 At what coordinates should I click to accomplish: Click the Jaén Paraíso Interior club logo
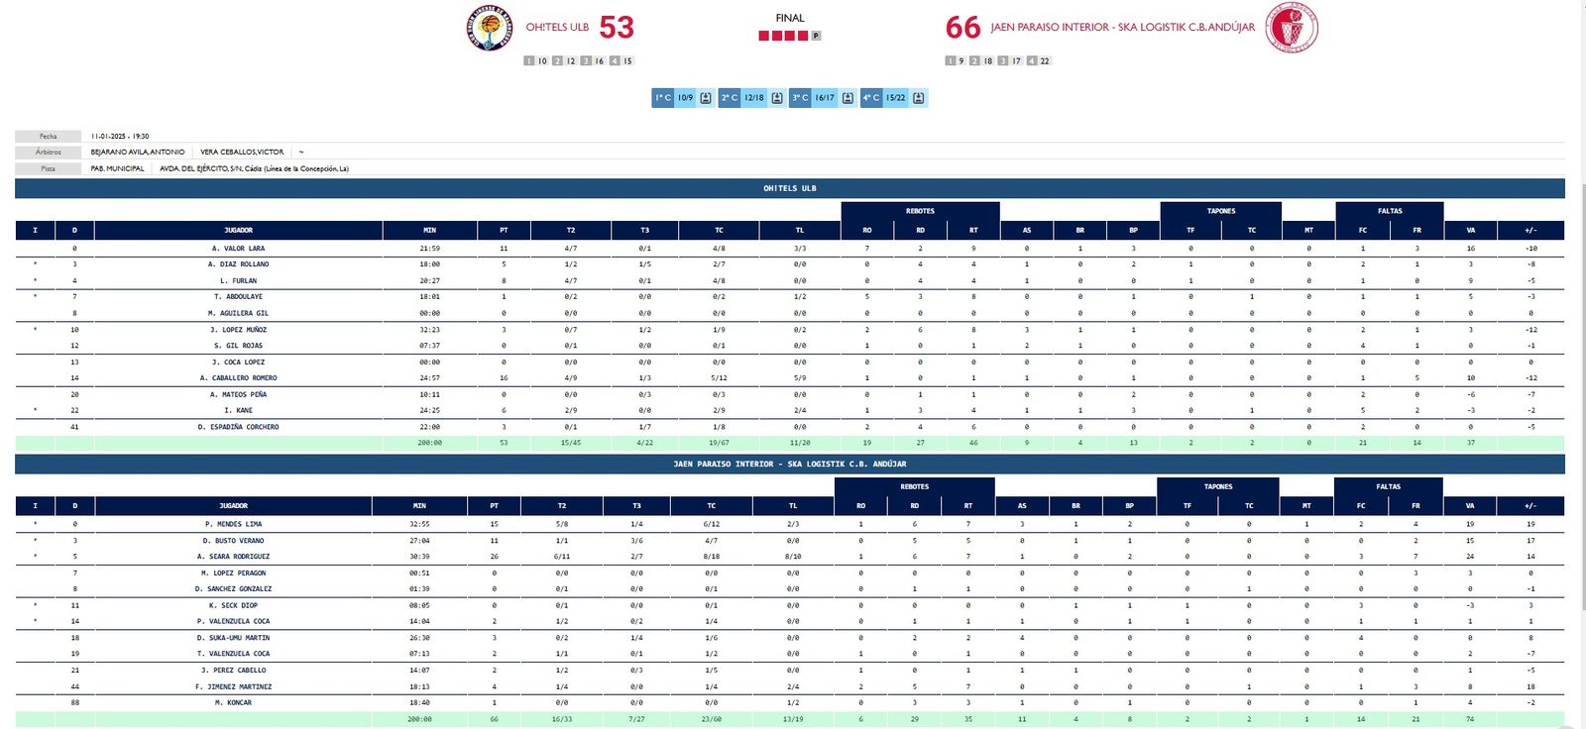tap(1293, 29)
